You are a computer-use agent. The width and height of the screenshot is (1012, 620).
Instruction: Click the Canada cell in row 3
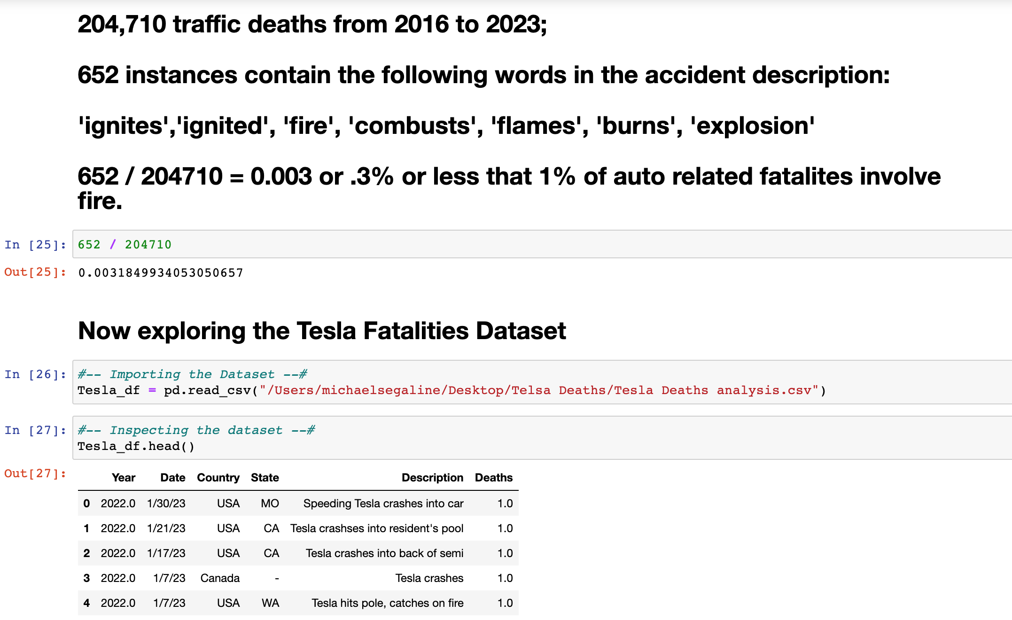click(220, 578)
